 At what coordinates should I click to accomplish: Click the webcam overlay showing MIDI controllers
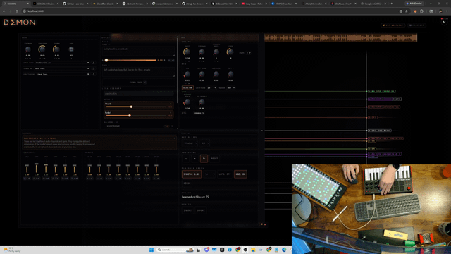click(371, 209)
